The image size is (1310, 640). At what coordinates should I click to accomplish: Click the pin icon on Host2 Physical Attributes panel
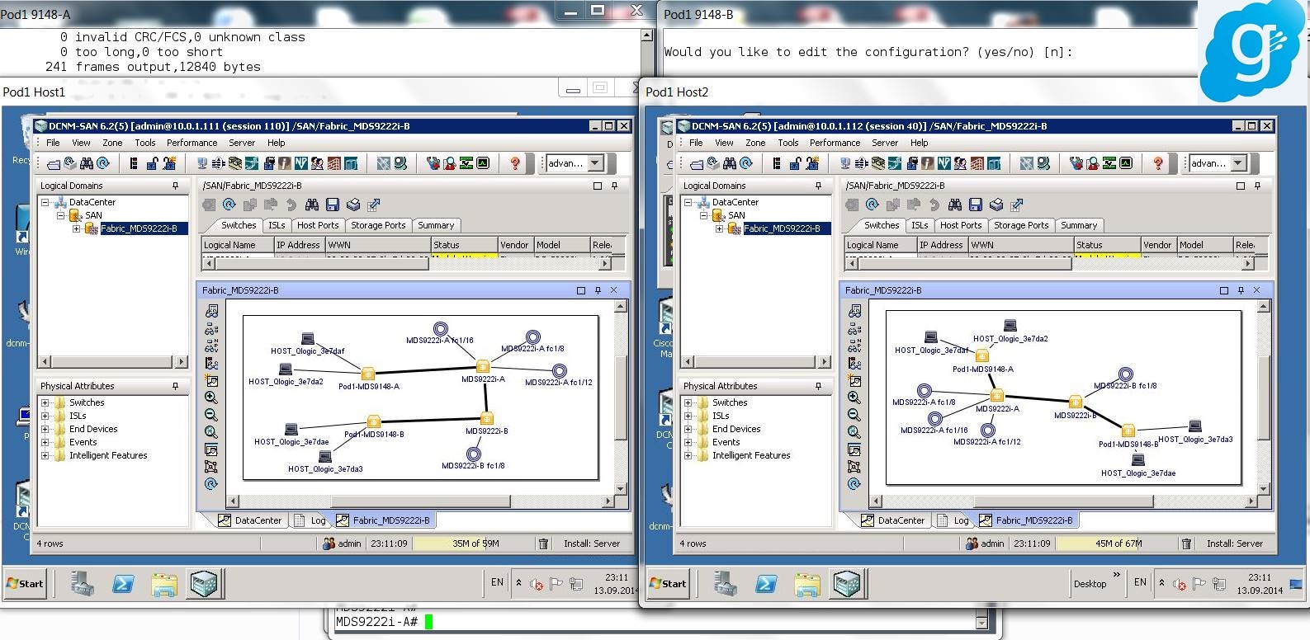click(x=818, y=386)
